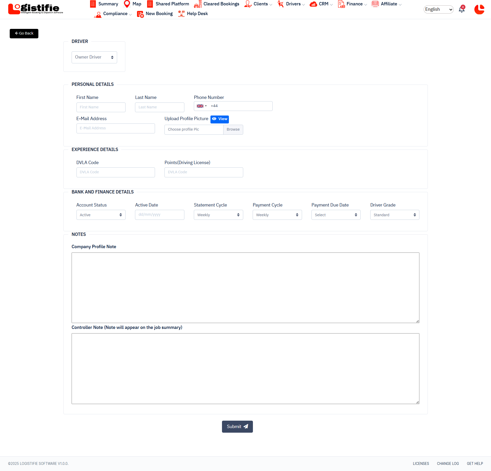Click the Shared Platform list icon
Screen dimensions: 491x471
point(150,4)
